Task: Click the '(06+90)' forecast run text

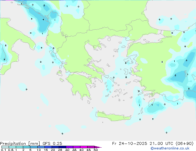Action: tap(185, 144)
